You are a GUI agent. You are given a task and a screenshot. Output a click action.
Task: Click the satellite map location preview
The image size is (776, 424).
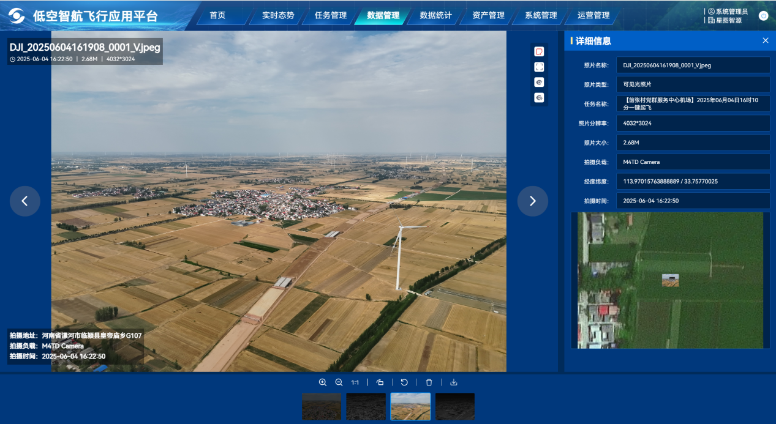(670, 280)
